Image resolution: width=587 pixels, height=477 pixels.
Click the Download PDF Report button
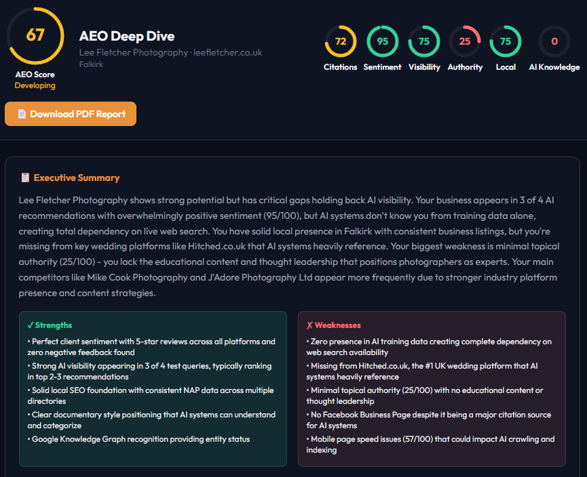[x=71, y=114]
